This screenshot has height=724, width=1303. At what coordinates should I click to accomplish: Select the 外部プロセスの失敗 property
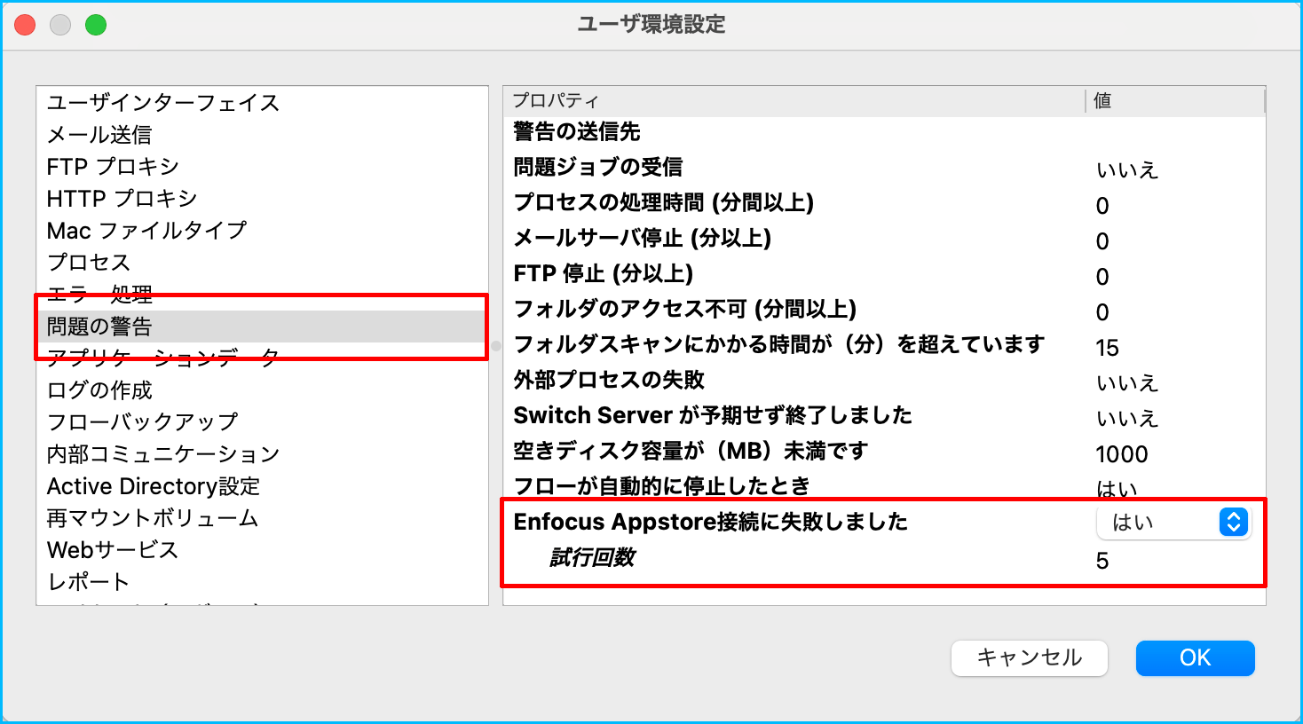click(x=609, y=380)
